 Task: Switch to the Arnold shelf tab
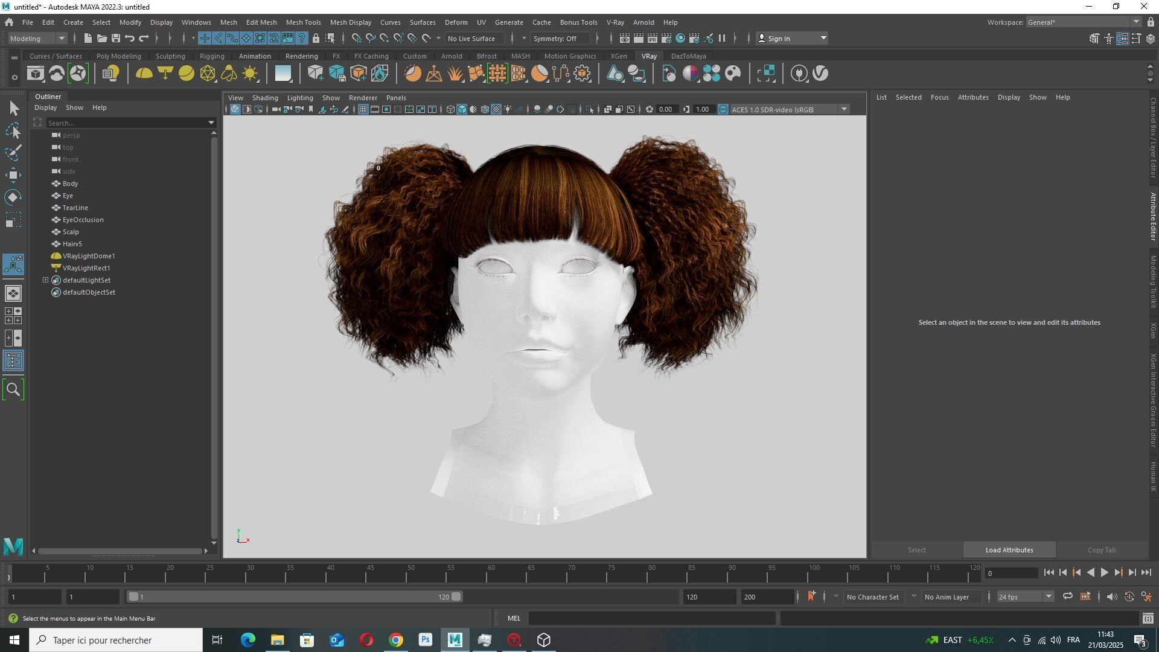pos(452,56)
